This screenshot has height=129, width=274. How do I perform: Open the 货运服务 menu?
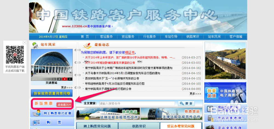point(128,37)
